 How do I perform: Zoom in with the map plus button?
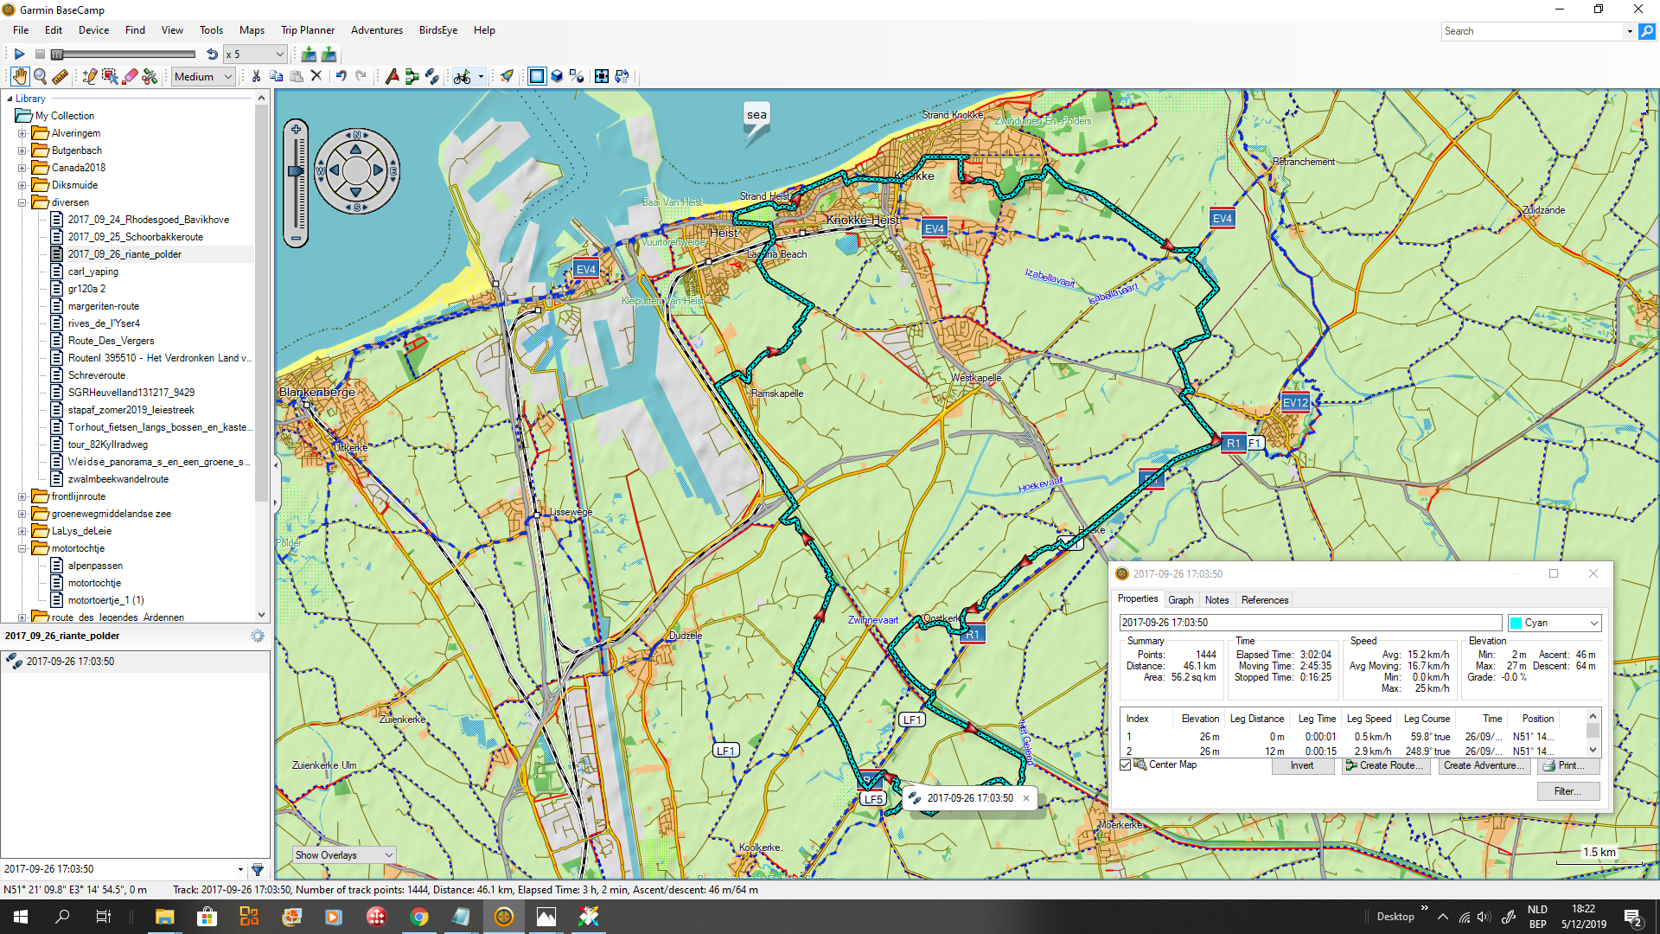(x=296, y=130)
